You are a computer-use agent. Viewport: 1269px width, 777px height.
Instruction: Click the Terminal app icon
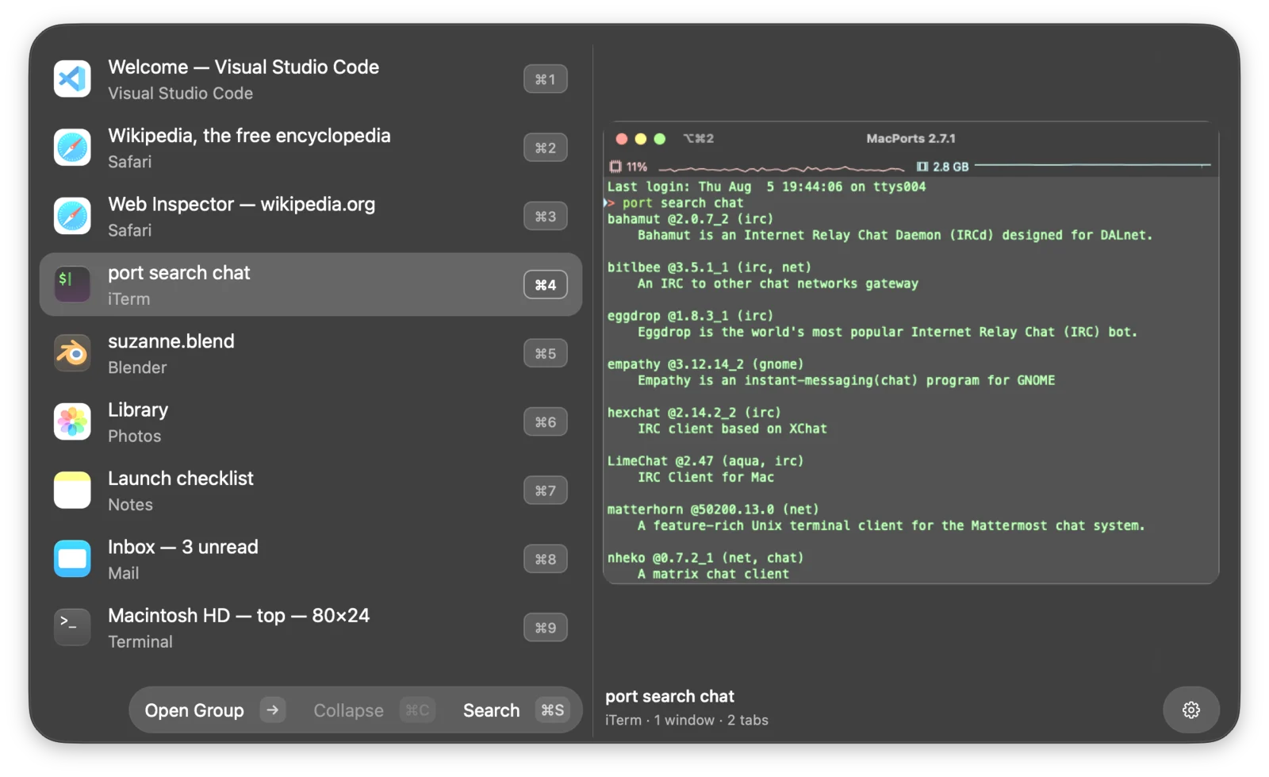coord(72,627)
